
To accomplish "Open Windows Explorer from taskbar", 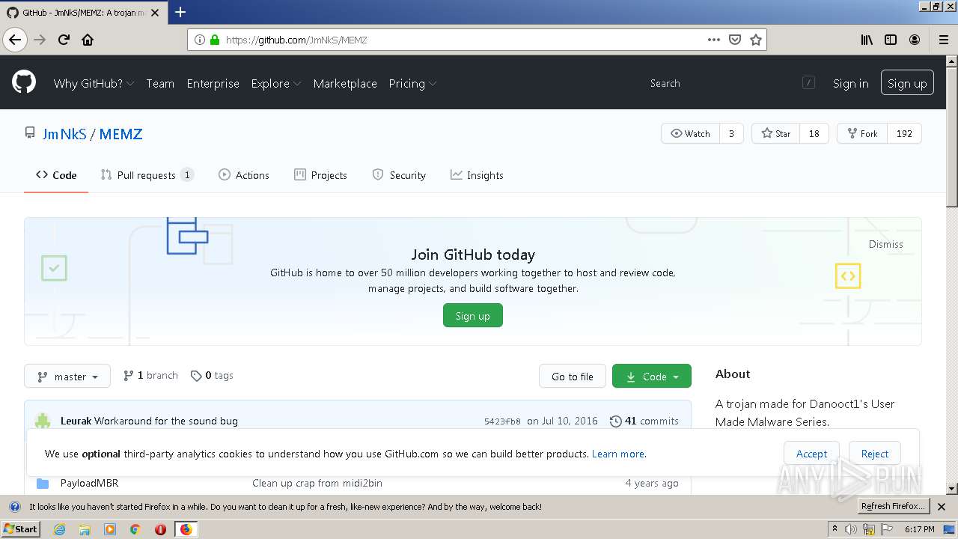I will coord(85,529).
